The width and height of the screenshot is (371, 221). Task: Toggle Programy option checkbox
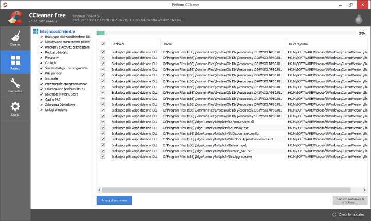41,58
